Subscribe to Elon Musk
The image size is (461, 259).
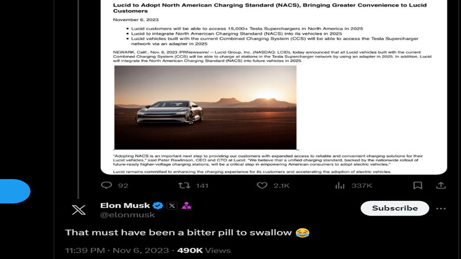395,208
